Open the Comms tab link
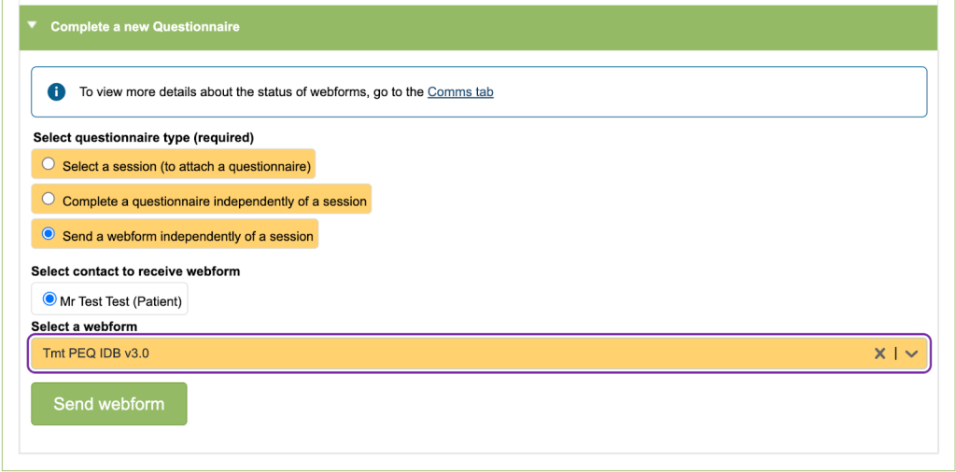956x472 pixels. 460,91
